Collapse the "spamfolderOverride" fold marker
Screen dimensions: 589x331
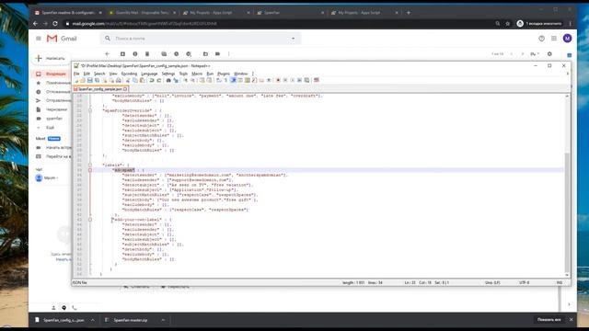point(90,110)
